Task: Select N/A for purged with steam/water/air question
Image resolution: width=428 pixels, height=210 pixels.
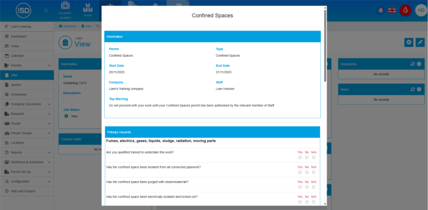Action: pyautogui.click(x=314, y=187)
